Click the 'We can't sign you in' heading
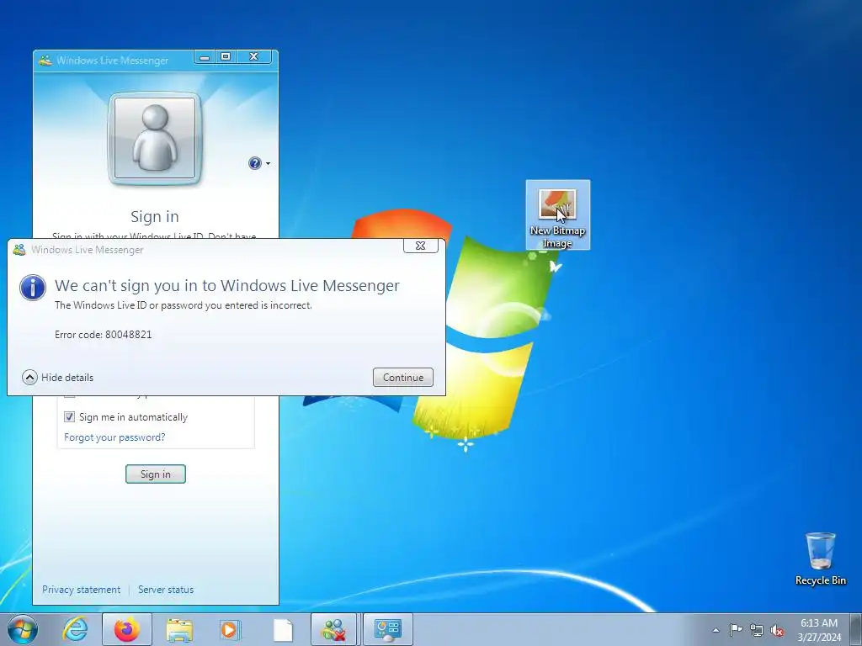The height and width of the screenshot is (646, 862). (x=227, y=286)
